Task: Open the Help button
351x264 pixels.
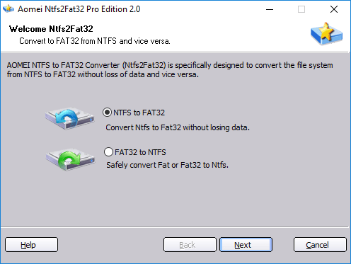Action: (x=31, y=245)
